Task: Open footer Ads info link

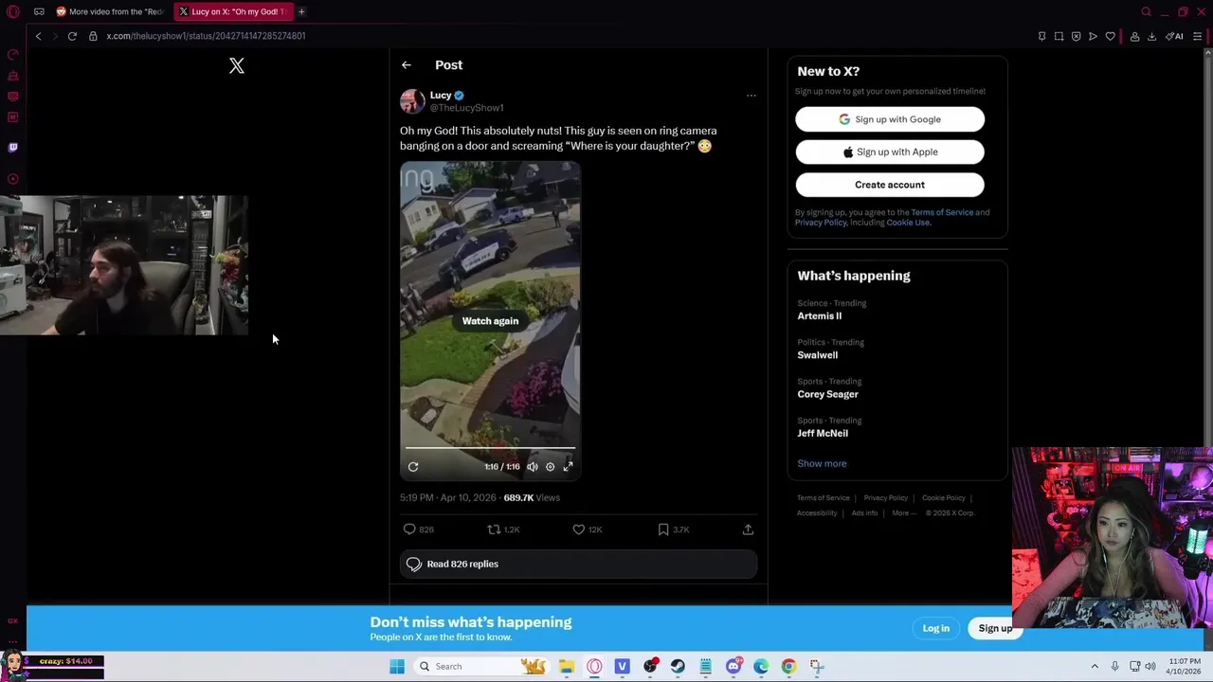Action: coord(864,512)
